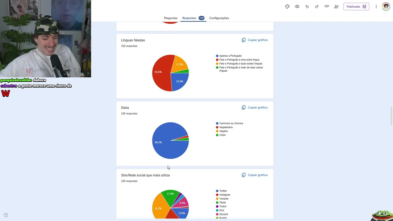Image resolution: width=393 pixels, height=221 pixels.
Task: Copy the Dieta chart
Action: [x=255, y=107]
